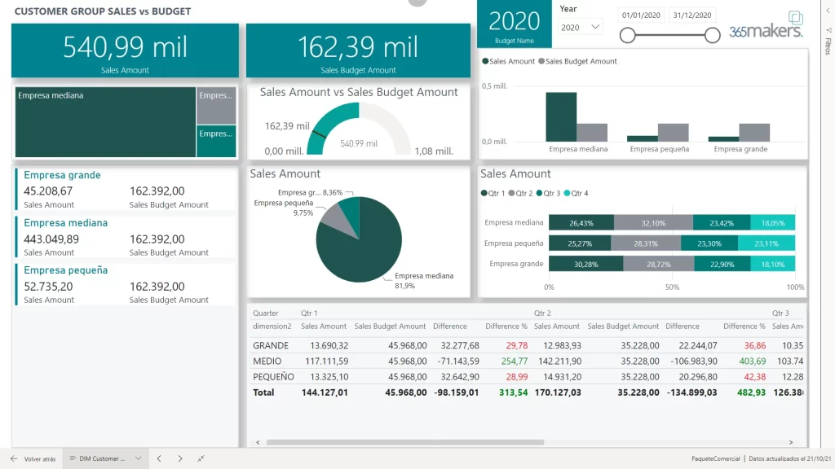The width and height of the screenshot is (835, 469).
Task: Go to the next report page
Action: [x=180, y=458]
